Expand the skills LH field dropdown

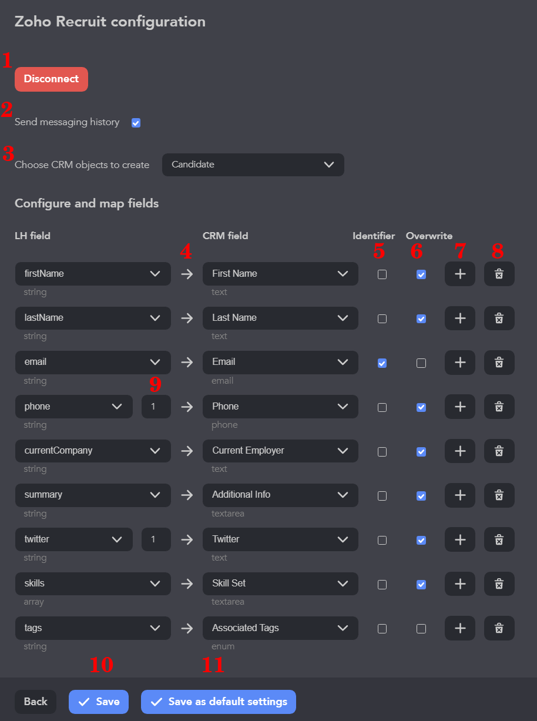(x=93, y=584)
